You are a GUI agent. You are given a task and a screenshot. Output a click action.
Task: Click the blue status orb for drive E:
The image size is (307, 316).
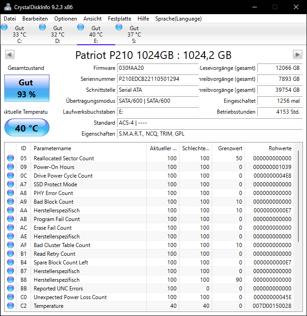click(x=81, y=27)
